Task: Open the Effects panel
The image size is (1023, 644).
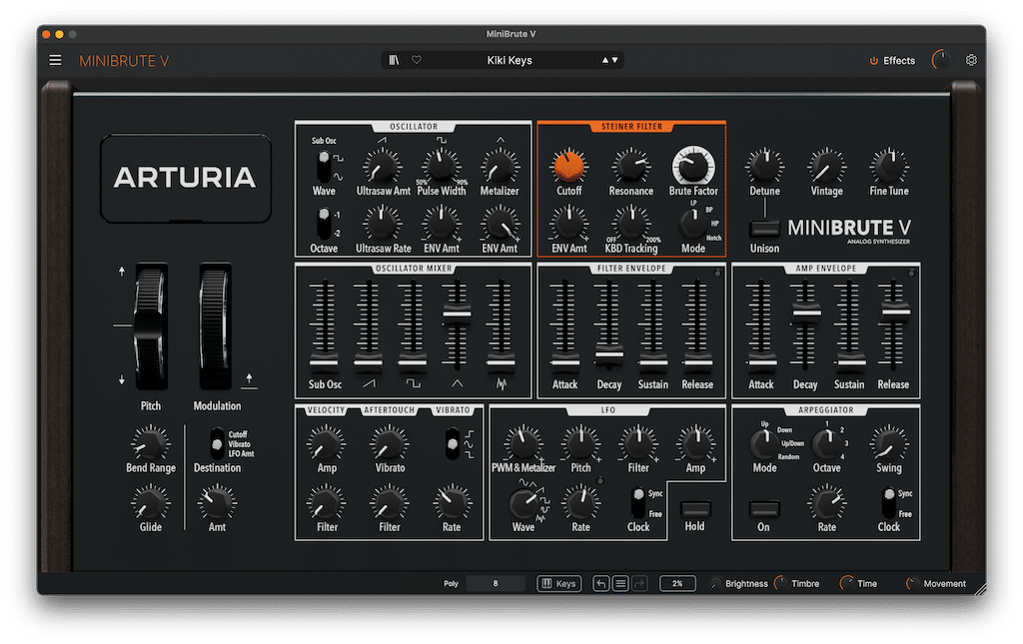Action: [x=892, y=60]
